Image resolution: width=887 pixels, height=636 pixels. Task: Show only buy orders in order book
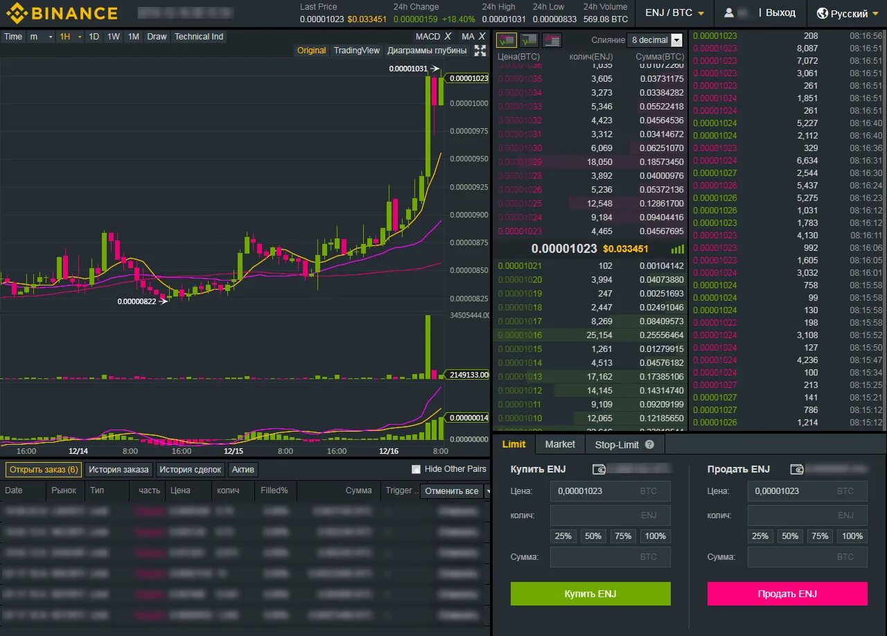(x=529, y=40)
